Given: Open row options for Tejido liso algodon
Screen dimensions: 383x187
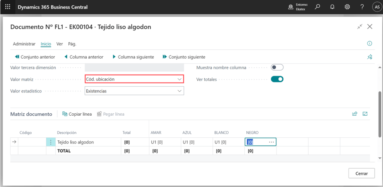Looking at the screenshot, I should tap(51, 142).
